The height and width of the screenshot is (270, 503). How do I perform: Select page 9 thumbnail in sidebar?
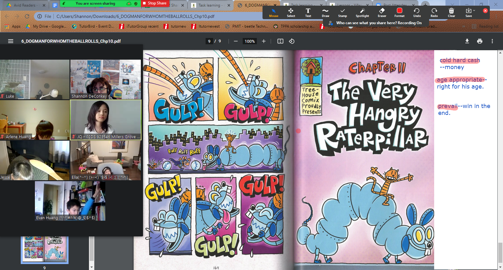coord(45,250)
